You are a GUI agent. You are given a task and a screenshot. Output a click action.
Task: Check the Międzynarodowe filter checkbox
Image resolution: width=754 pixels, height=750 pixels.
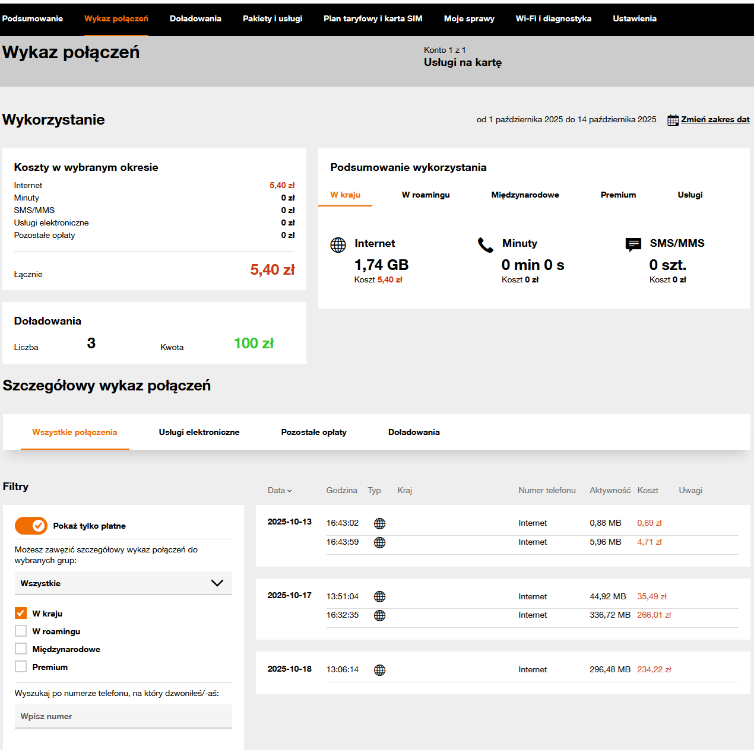[x=21, y=649]
